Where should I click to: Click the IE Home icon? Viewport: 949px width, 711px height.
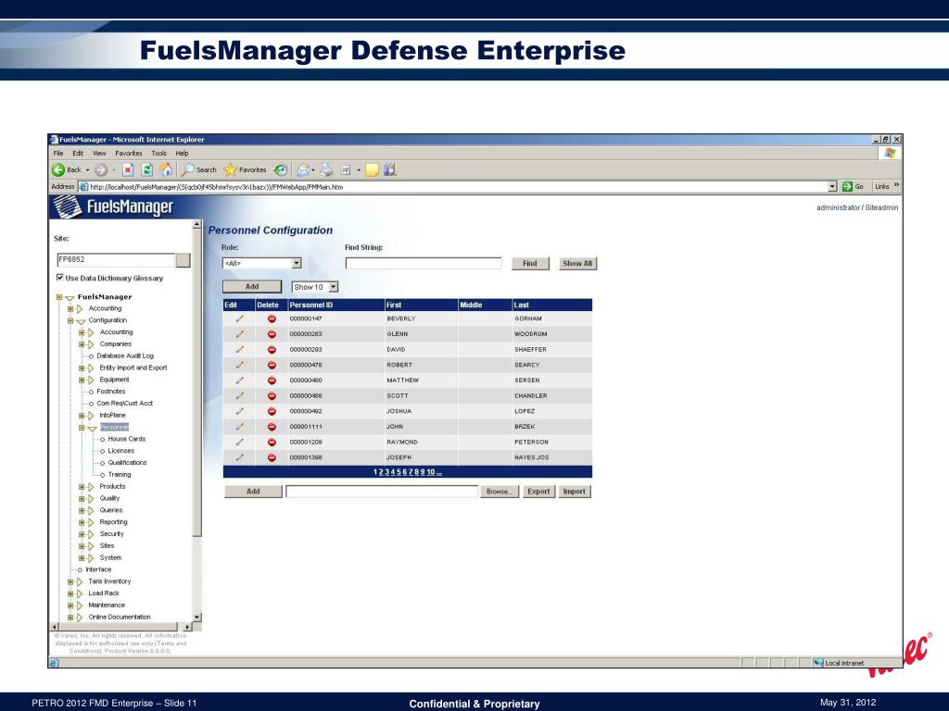[x=166, y=170]
